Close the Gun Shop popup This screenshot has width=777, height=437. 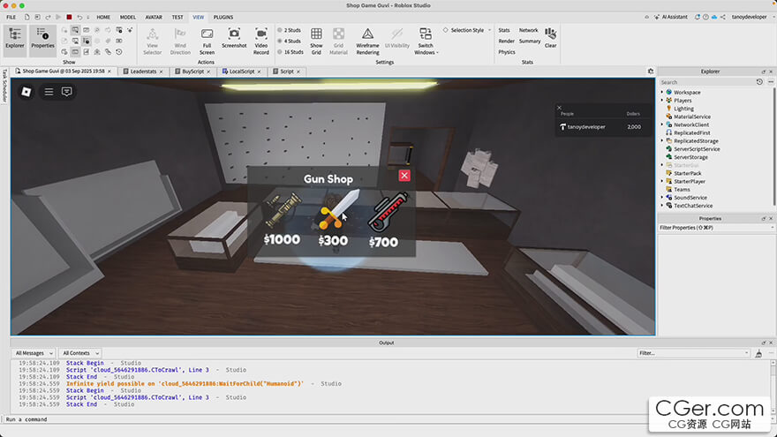coord(404,175)
